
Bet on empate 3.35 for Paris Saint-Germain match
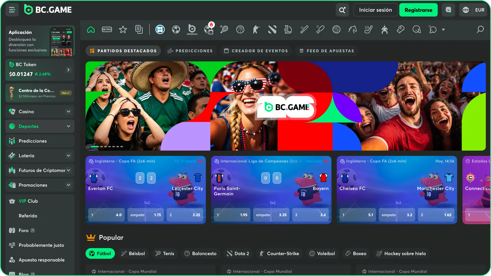click(x=271, y=215)
